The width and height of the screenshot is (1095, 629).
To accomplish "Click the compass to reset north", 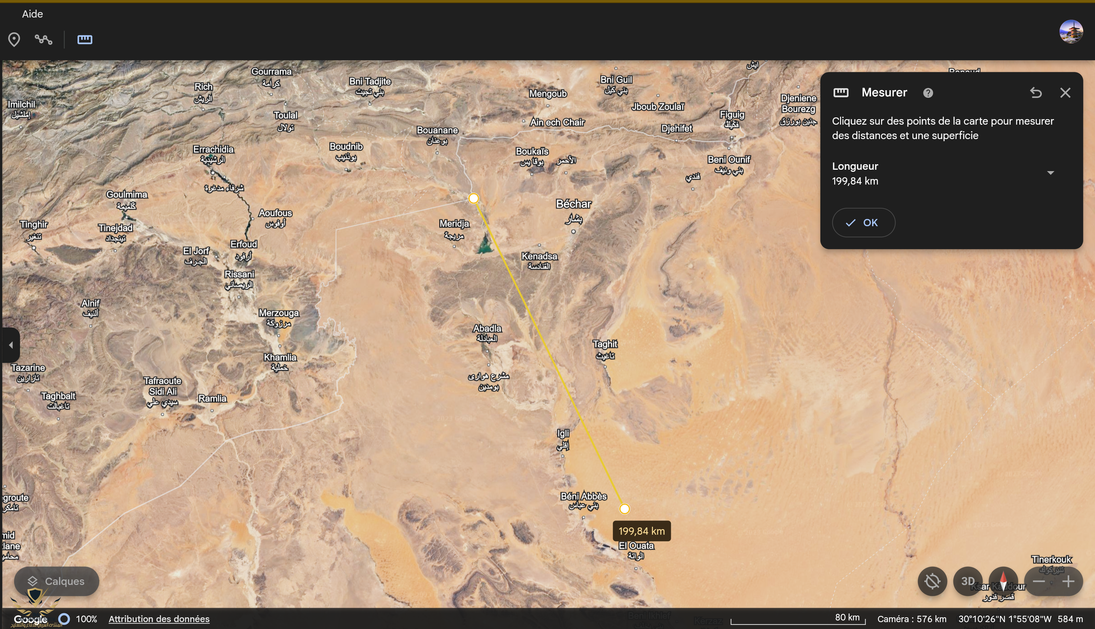I will [x=1003, y=581].
